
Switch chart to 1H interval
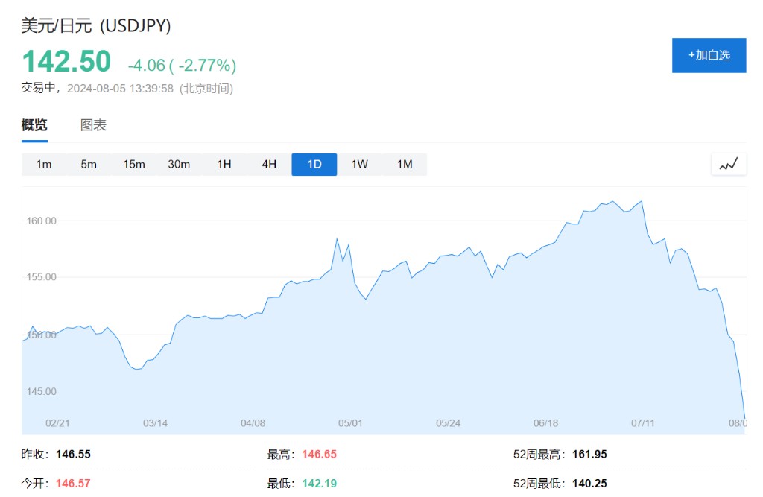tap(224, 165)
